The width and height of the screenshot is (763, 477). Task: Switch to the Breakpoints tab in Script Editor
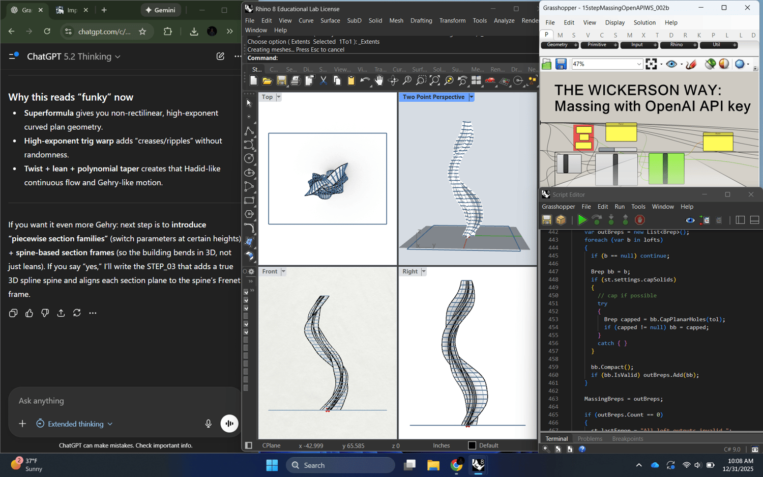coord(628,439)
